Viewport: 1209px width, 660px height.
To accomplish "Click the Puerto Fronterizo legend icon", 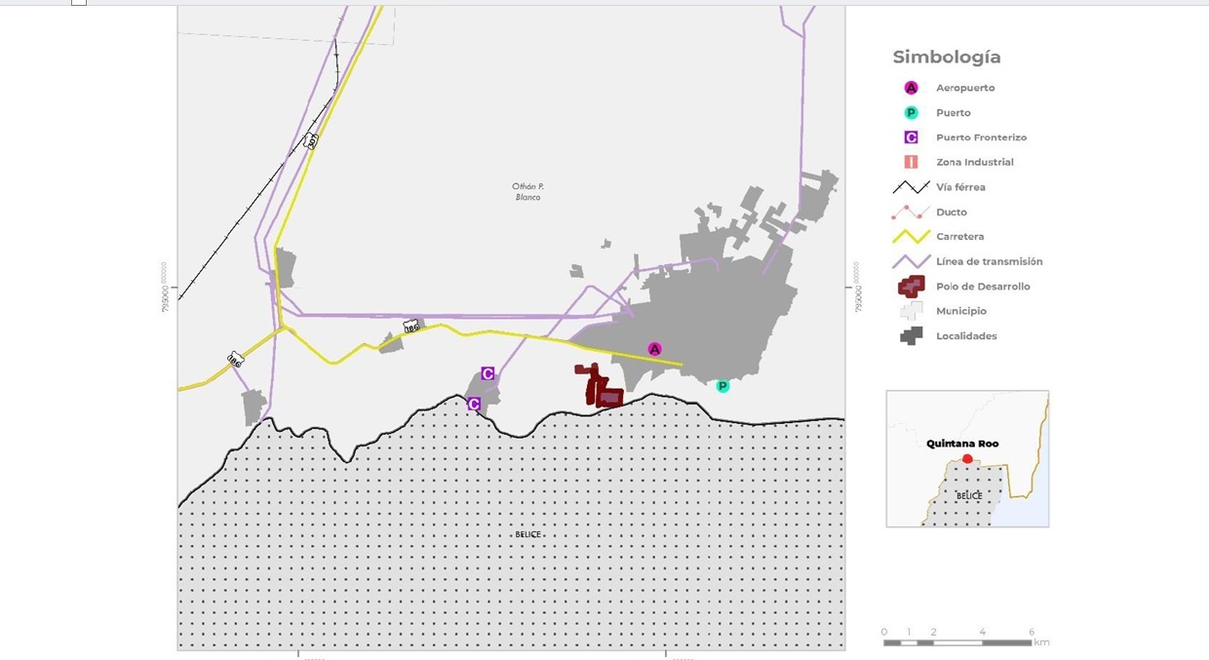I will (x=911, y=137).
